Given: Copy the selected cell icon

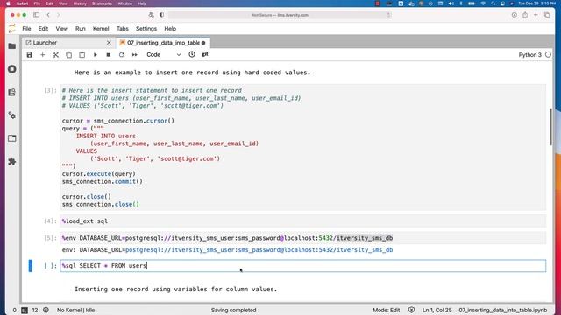Looking at the screenshot, I should (x=68, y=55).
